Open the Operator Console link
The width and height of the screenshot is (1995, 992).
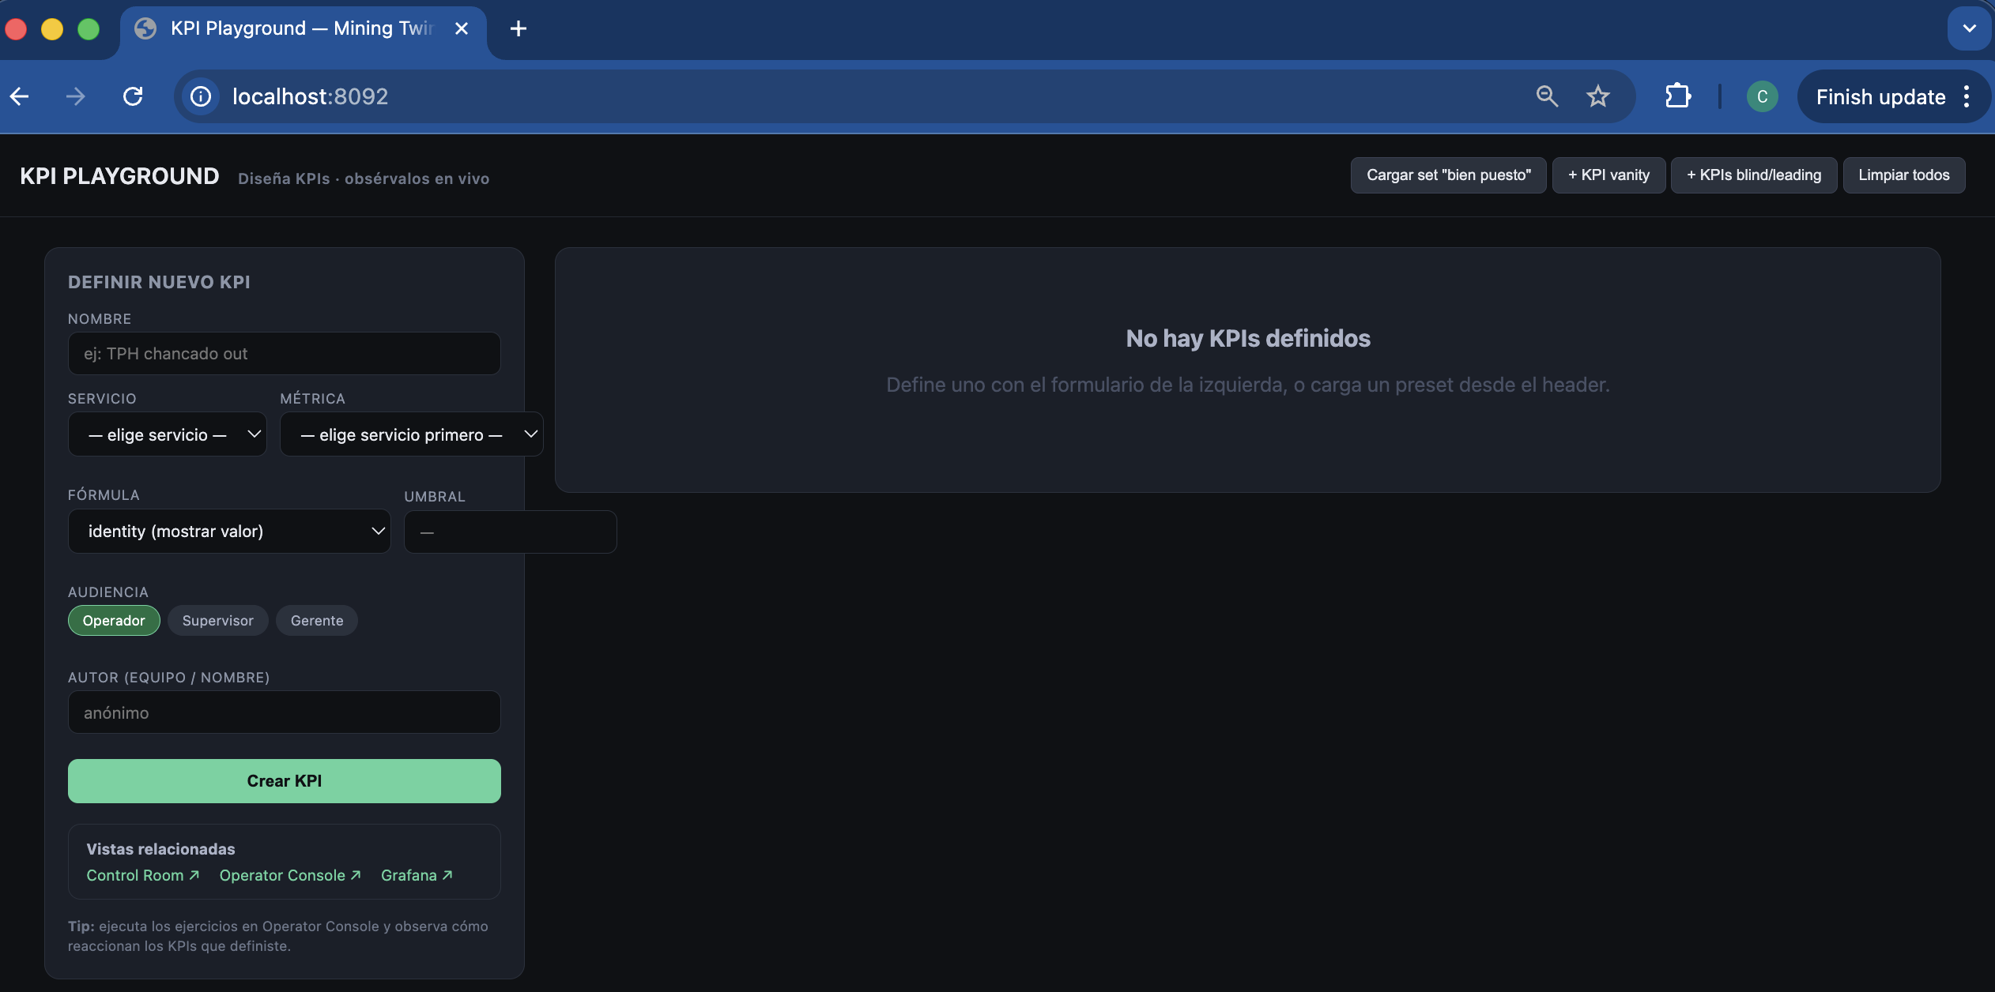click(x=290, y=875)
